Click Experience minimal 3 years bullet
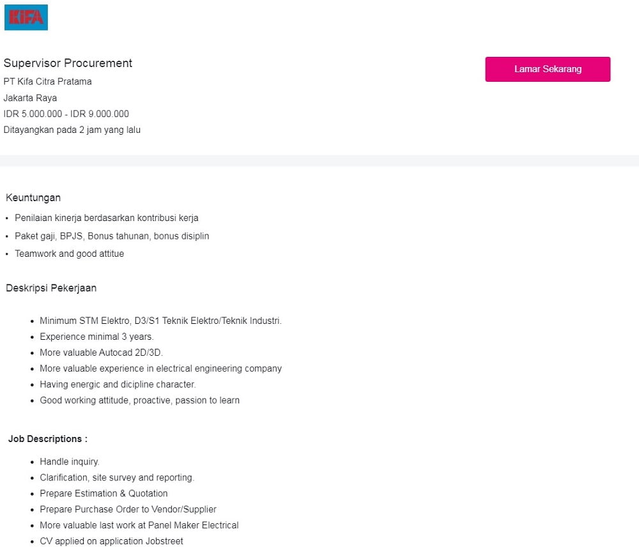The height and width of the screenshot is (550, 639). [96, 337]
